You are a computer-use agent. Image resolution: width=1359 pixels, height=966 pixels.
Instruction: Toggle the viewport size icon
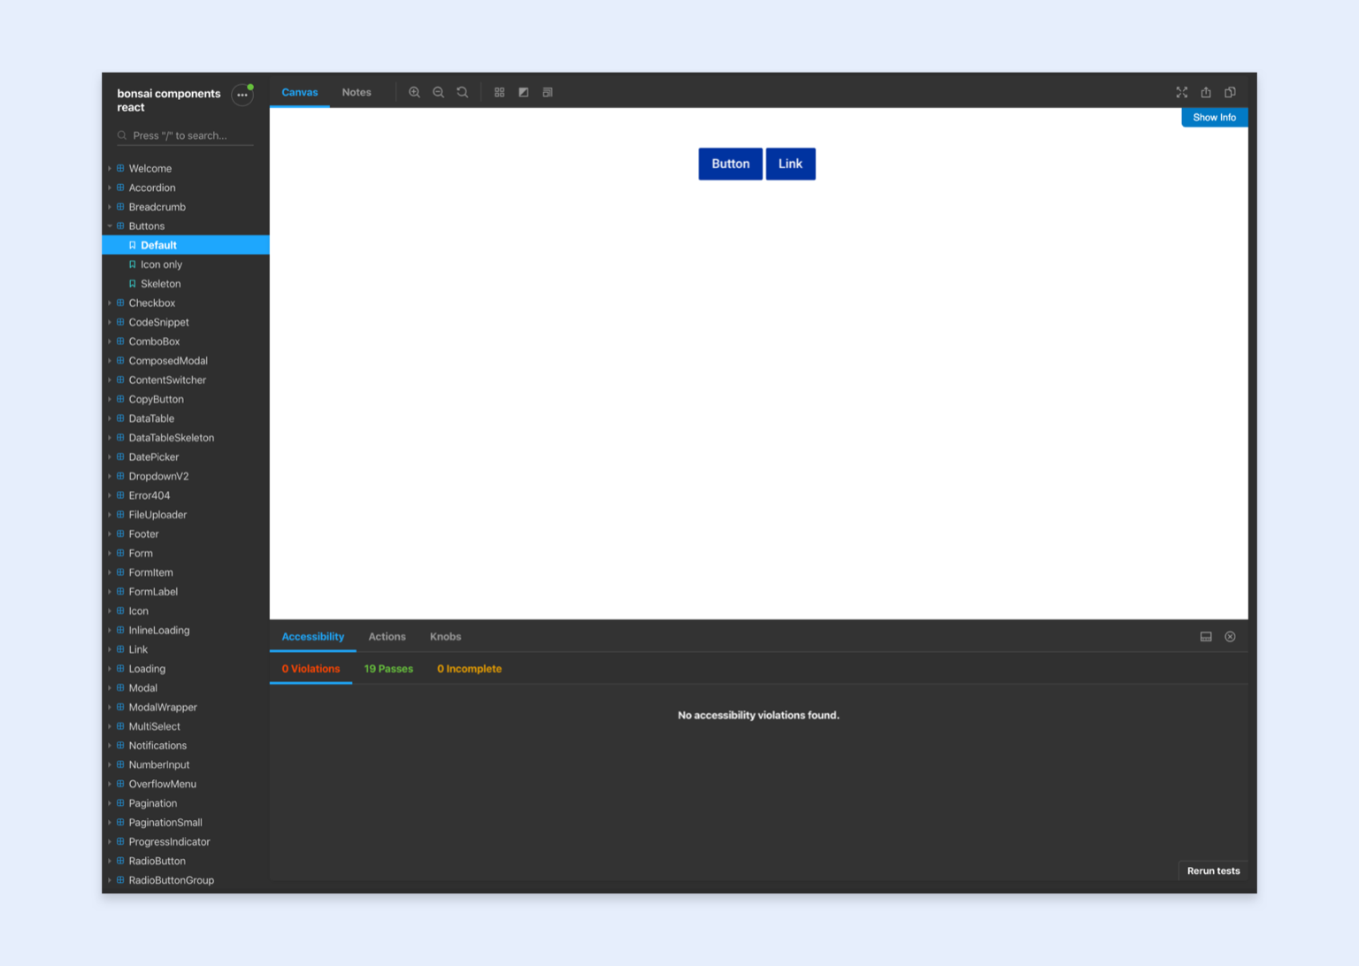coord(548,92)
